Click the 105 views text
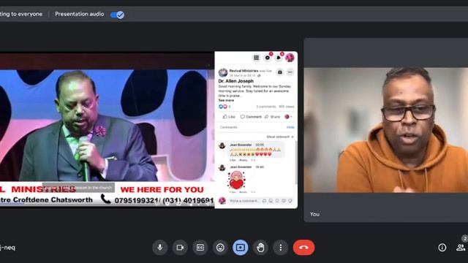The image size is (468, 263). coord(287,107)
